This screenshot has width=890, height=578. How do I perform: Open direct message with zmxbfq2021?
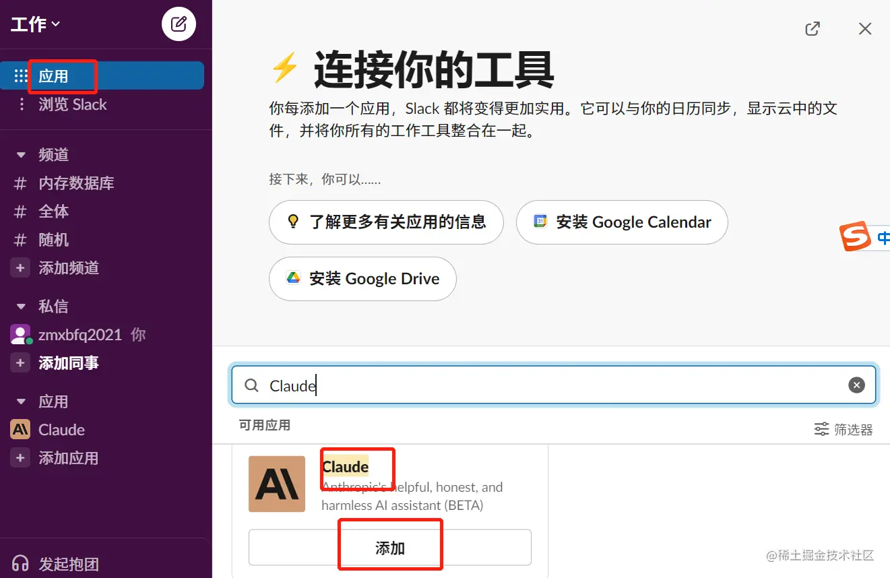coord(80,335)
